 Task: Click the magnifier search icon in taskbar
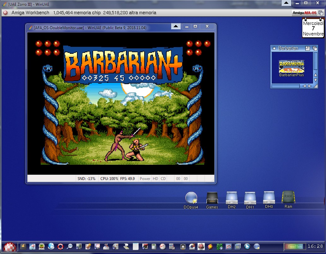[69, 246]
